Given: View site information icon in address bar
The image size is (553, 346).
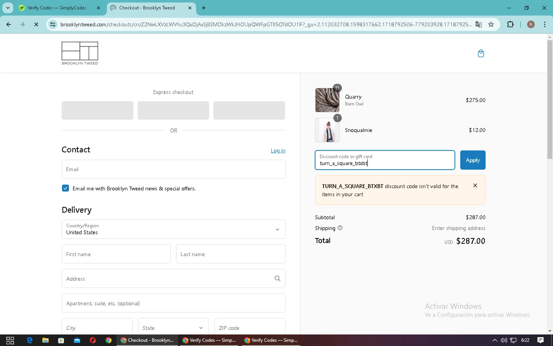Looking at the screenshot, I should point(53,24).
